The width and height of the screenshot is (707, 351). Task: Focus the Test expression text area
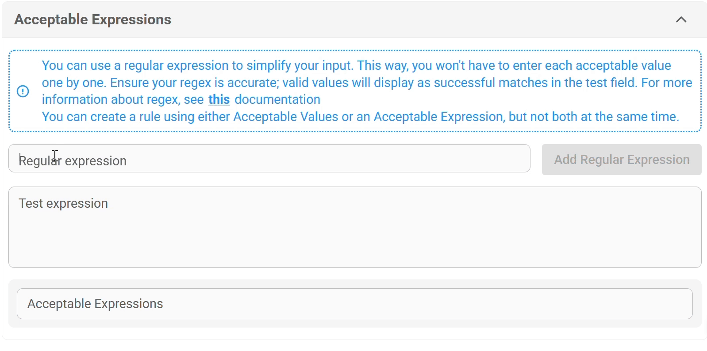point(355,227)
